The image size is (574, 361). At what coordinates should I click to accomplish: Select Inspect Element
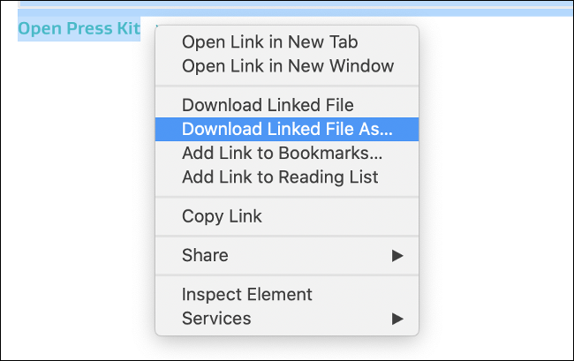click(247, 295)
